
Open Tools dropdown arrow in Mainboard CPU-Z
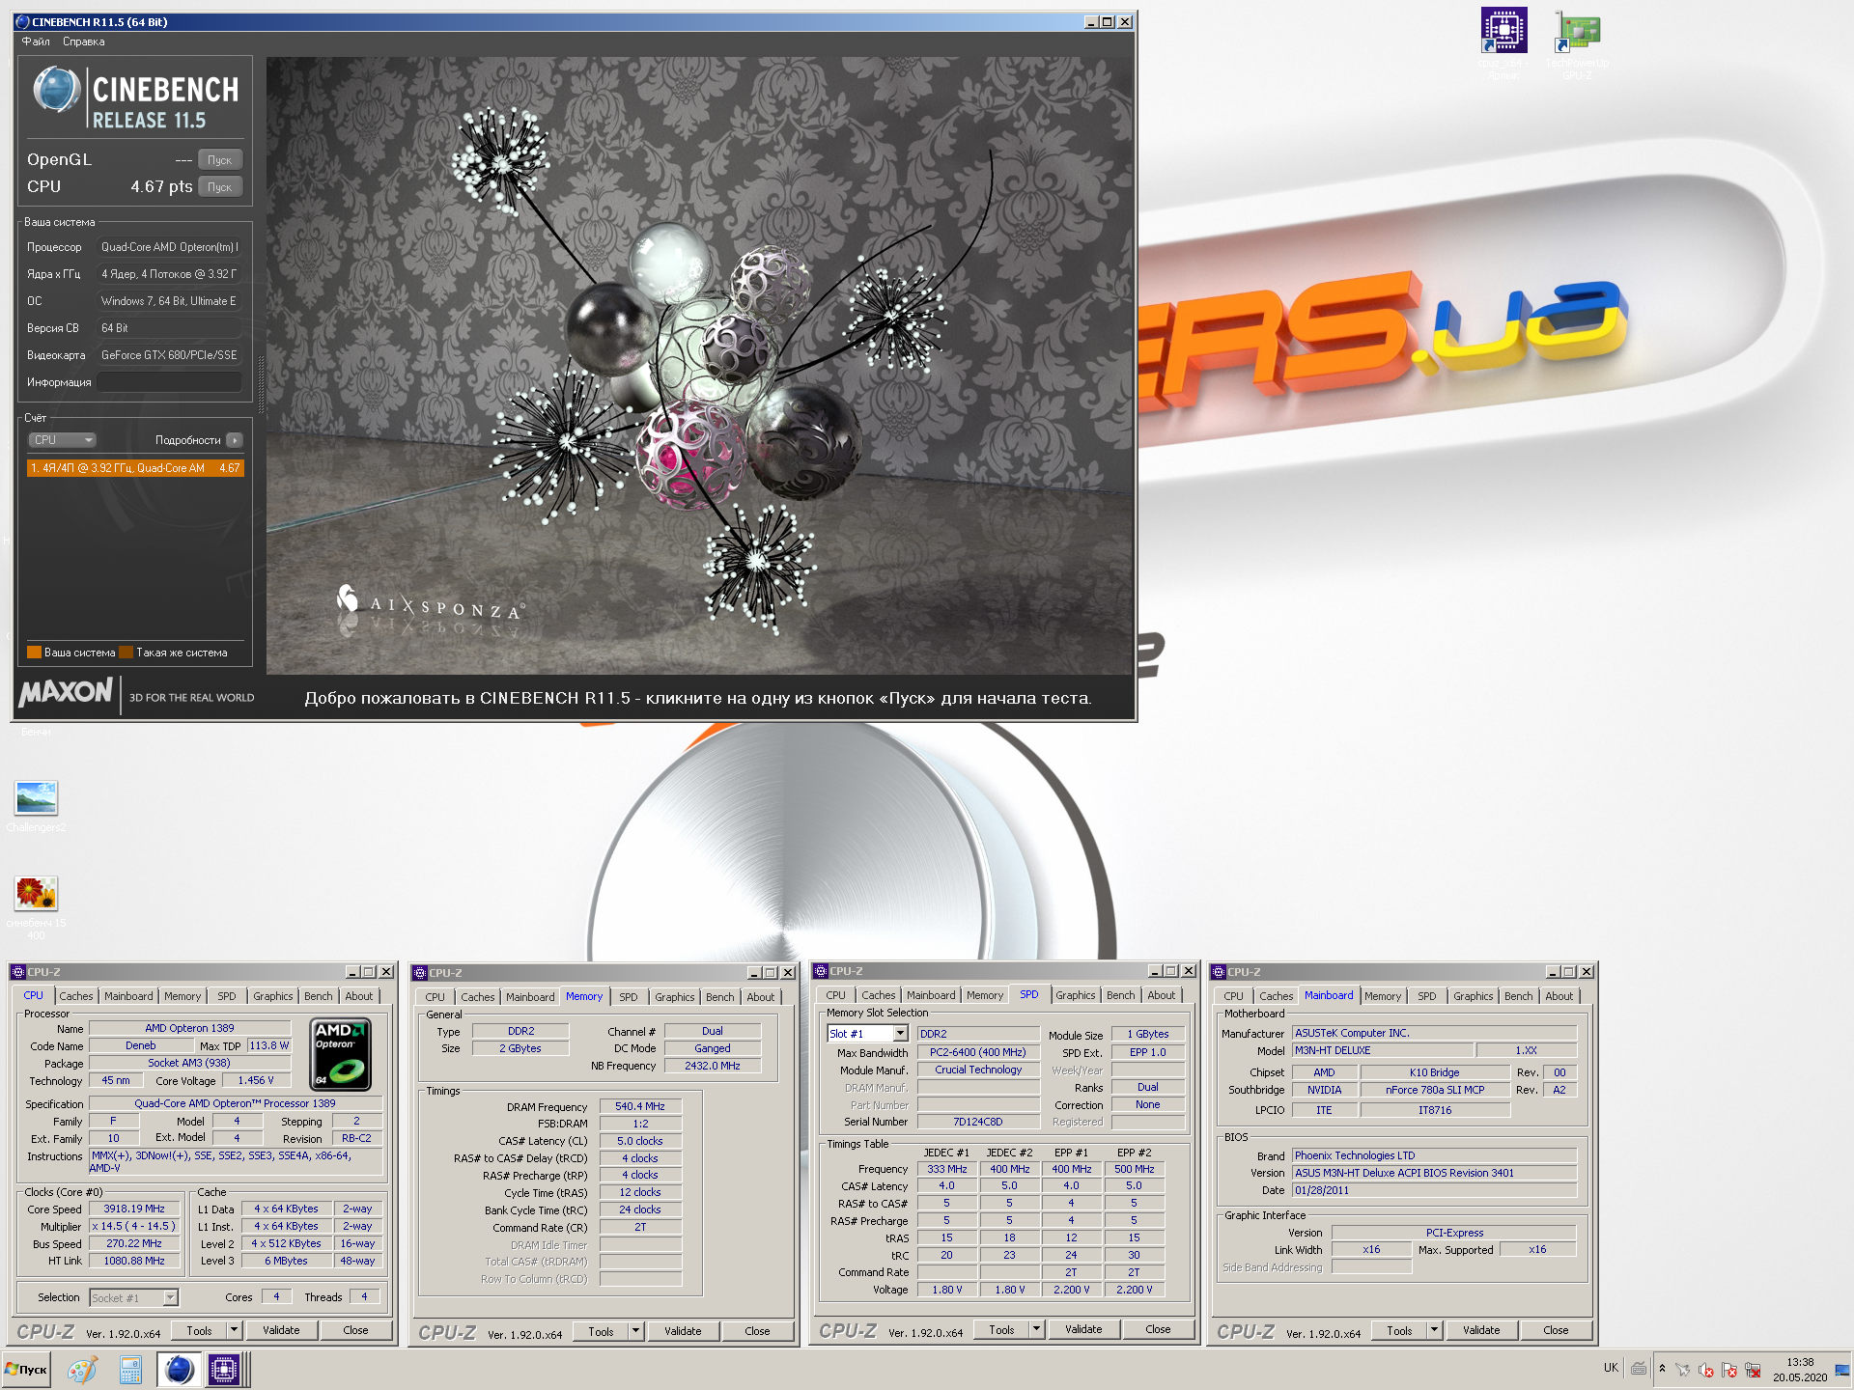(1434, 1330)
